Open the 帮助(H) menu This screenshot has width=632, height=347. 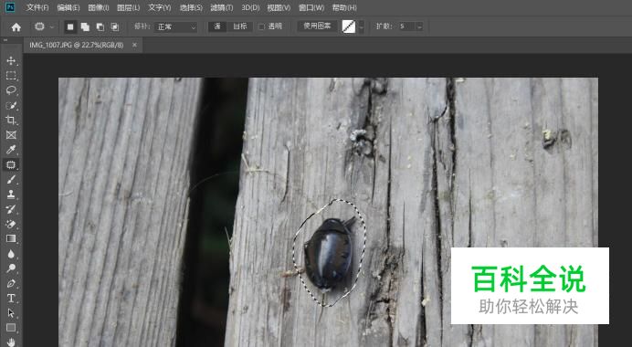(344, 7)
